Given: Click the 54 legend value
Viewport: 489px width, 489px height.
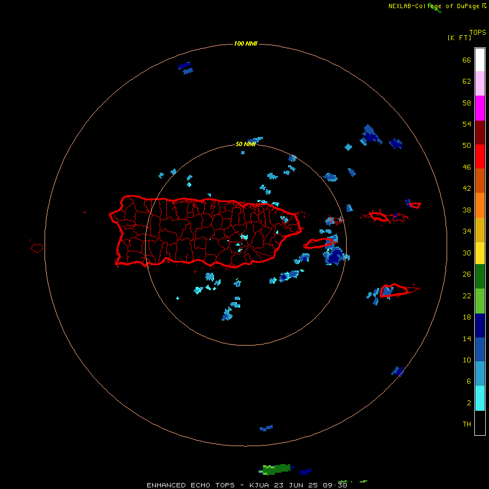Looking at the screenshot, I should tap(467, 124).
